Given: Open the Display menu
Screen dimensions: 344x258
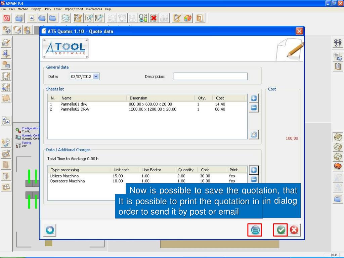Looking at the screenshot, I should tap(36, 9).
